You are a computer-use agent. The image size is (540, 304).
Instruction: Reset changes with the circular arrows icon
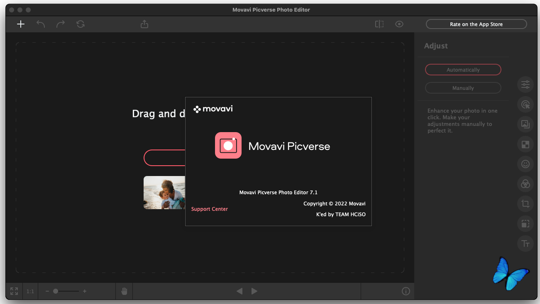[x=81, y=24]
